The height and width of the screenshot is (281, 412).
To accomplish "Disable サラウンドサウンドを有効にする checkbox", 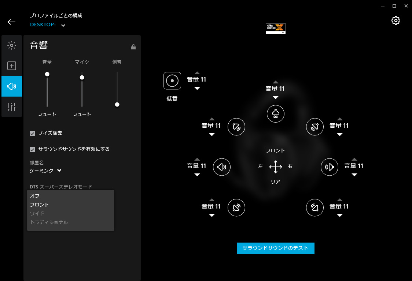I will point(32,150).
